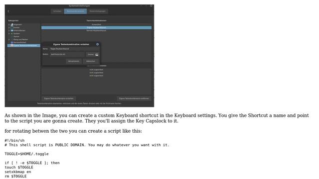Screen dimensions: 319x179
Task: Select the Starter category
Action: pos(16,36)
